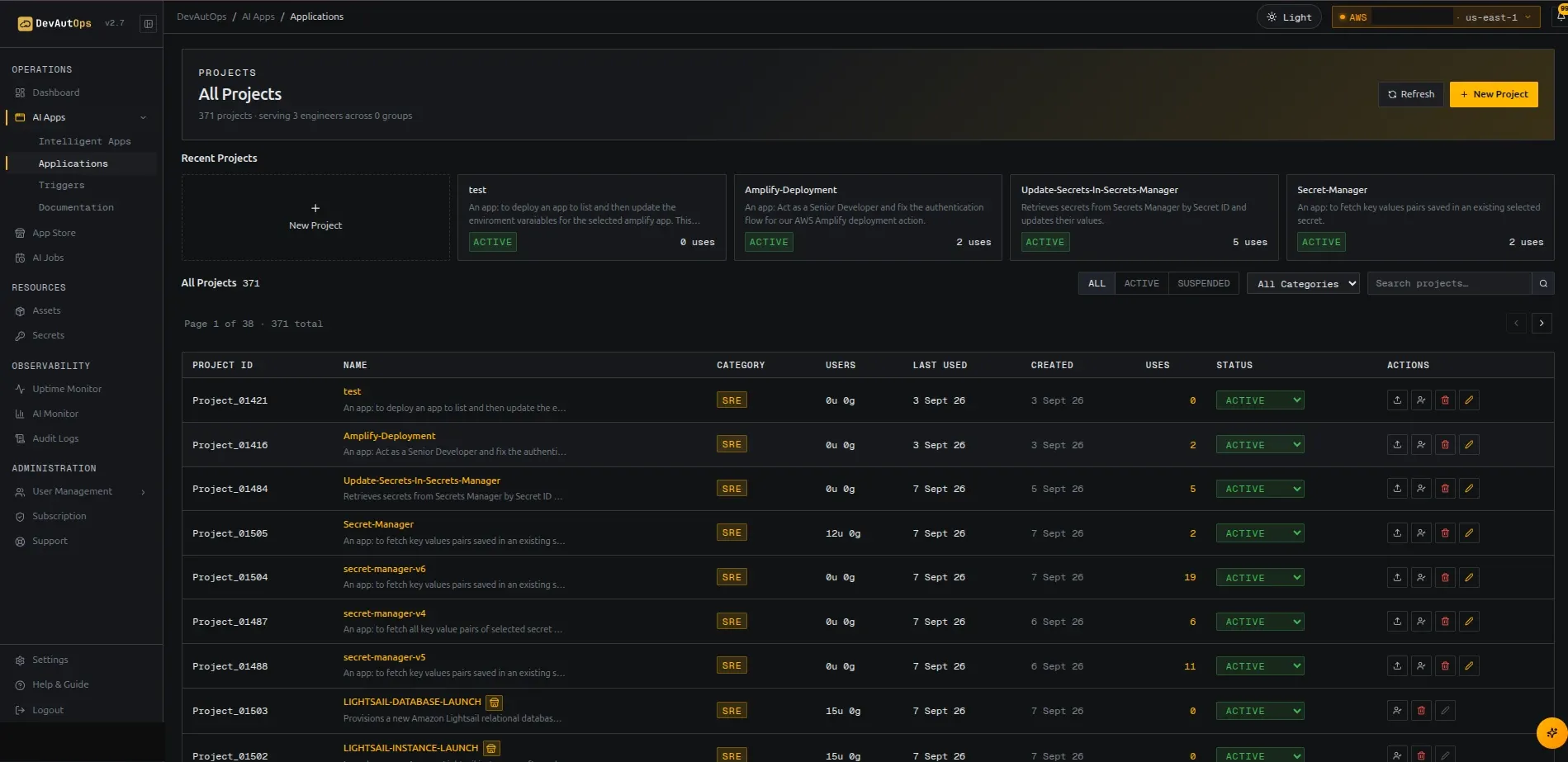Viewport: 1568px width, 762px height.
Task: Click the Search projects input field
Action: coord(1449,283)
